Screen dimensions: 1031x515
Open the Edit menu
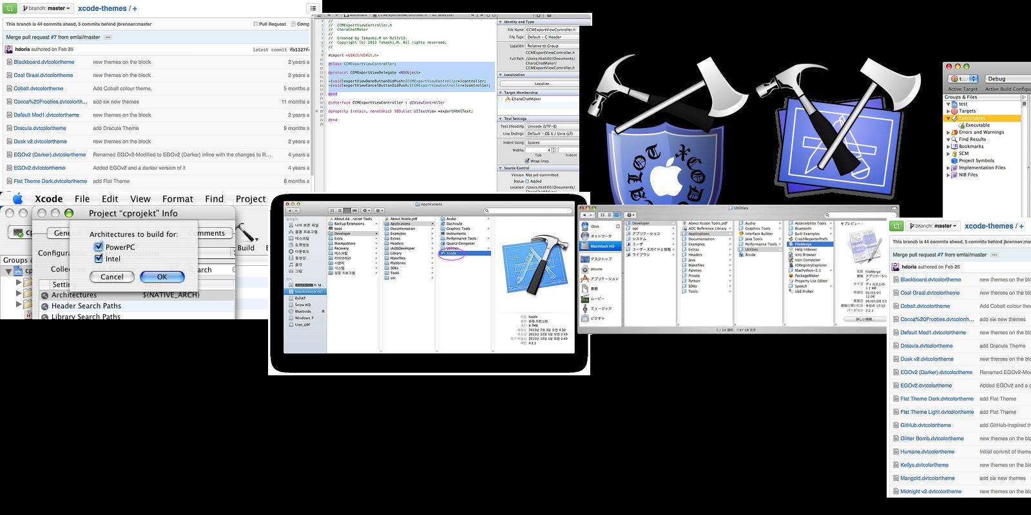point(110,199)
